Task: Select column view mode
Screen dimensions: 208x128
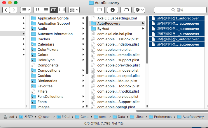Action: click(x=54, y=10)
